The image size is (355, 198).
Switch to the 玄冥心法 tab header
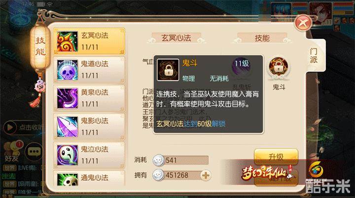tap(176, 38)
